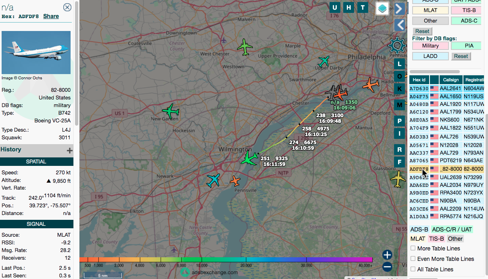Toggle the L map option
488x279 pixels.
[399, 64]
